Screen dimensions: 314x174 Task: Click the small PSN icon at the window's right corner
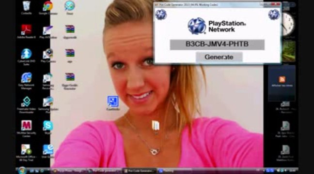point(274,15)
